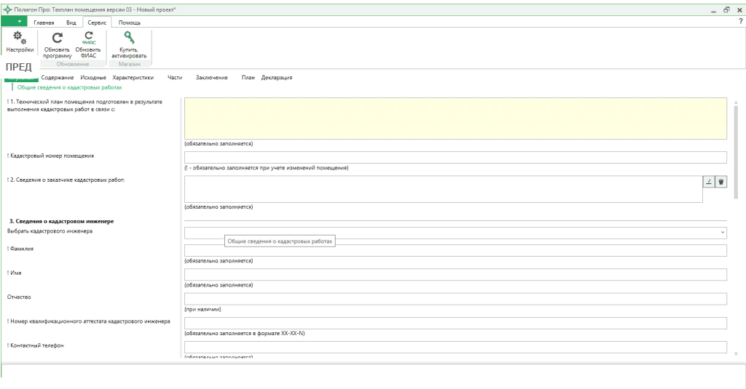Image resolution: width=746 pixels, height=389 pixels.
Task: Click trash icon beside customer info field
Action: (x=721, y=182)
